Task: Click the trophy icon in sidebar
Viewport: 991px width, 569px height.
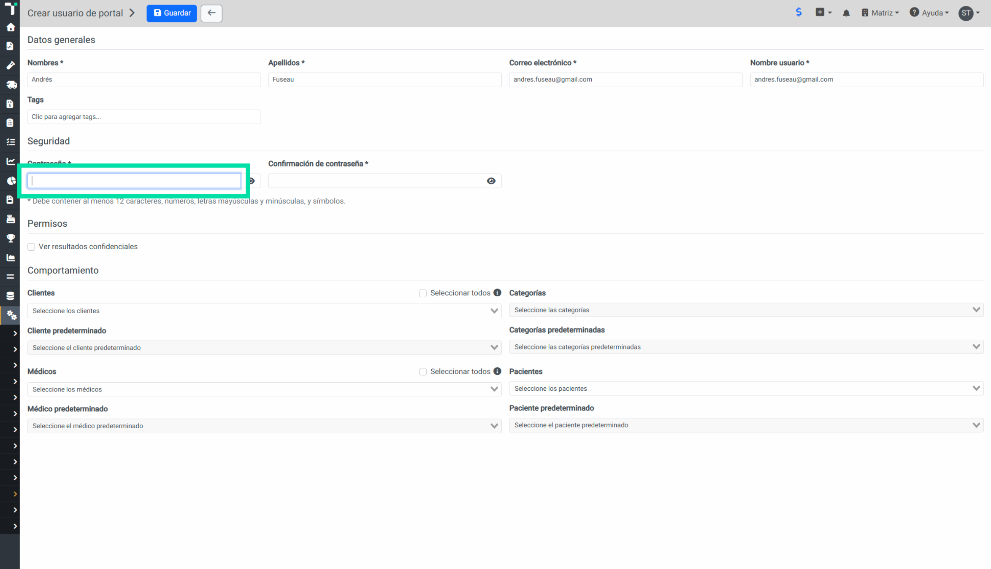Action: pos(11,238)
